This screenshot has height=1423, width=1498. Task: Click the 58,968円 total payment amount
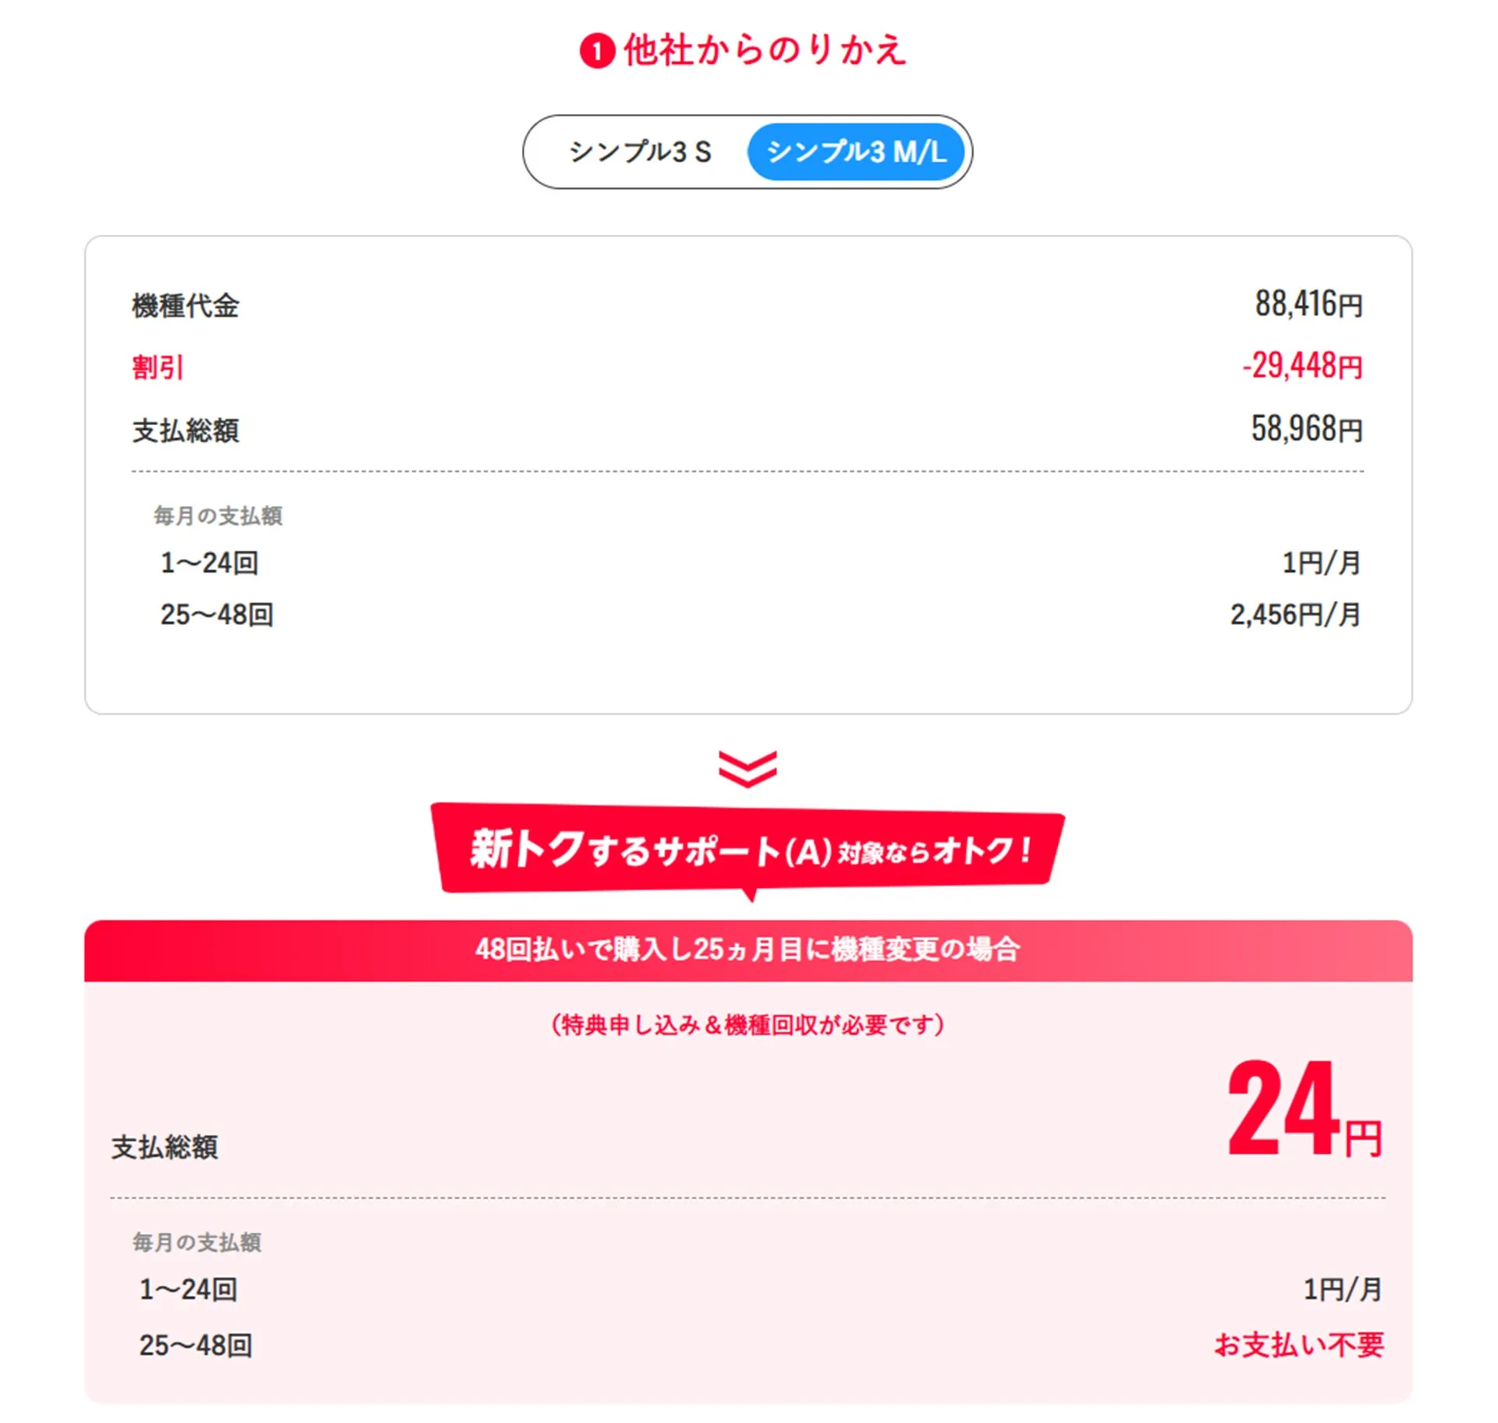click(x=1307, y=429)
